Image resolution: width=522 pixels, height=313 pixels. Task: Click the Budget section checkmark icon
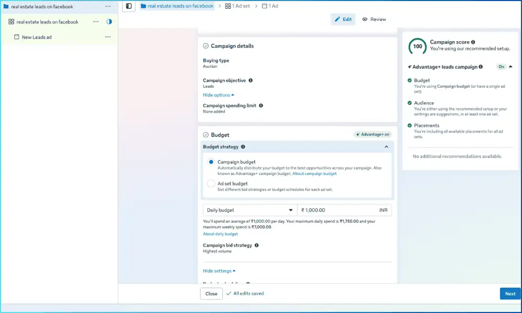tap(206, 135)
